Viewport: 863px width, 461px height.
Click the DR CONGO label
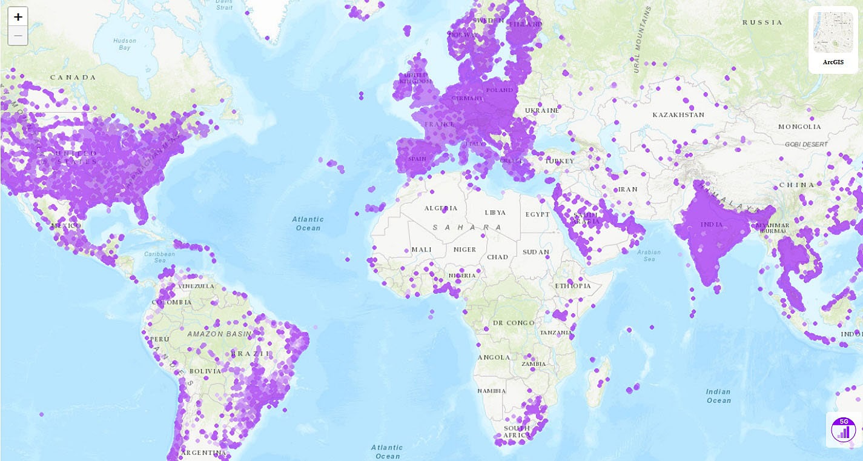click(x=514, y=323)
